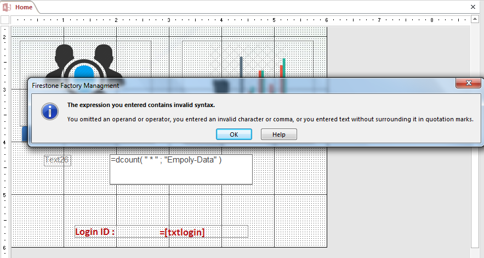
Task: Click the blue information icon in dialog
Action: tap(50, 111)
